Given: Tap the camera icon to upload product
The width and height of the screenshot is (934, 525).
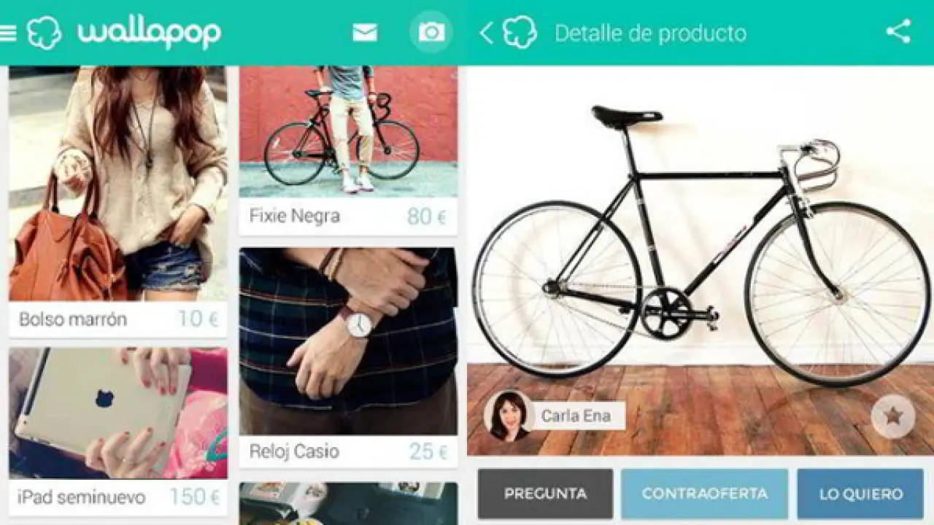Looking at the screenshot, I should pos(431,32).
